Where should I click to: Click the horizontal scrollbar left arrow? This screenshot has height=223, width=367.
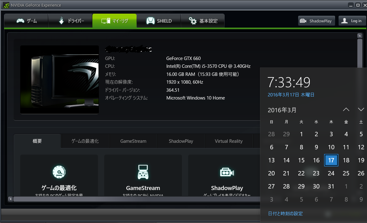click(x=10, y=199)
